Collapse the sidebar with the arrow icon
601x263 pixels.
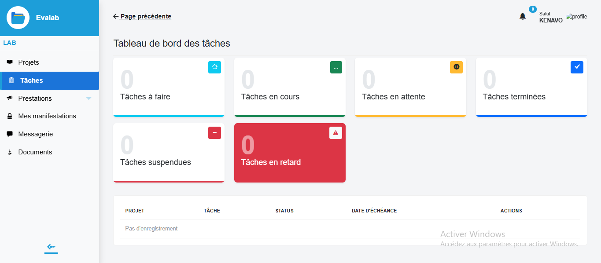[x=51, y=247]
